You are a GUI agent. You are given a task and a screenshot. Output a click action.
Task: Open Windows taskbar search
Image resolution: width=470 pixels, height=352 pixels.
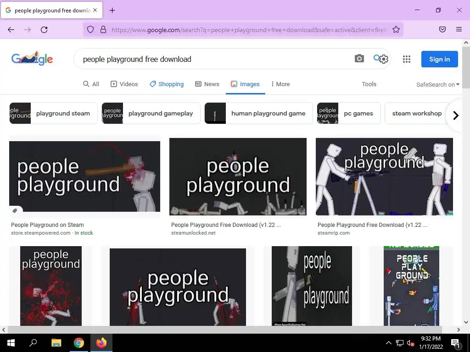click(x=33, y=343)
